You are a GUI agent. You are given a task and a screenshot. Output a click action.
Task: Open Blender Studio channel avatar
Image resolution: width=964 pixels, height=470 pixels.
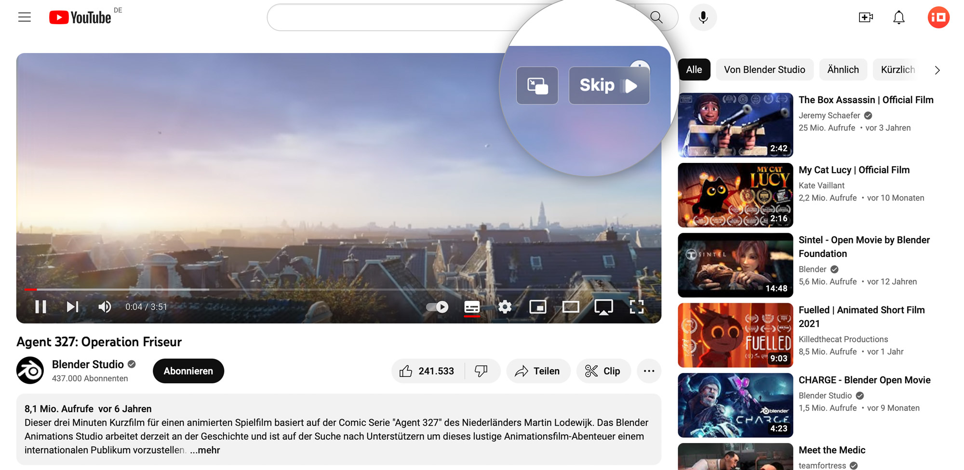pyautogui.click(x=30, y=370)
